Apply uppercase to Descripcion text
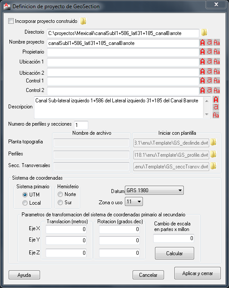The height and width of the screenshot is (288, 229). click(216, 100)
